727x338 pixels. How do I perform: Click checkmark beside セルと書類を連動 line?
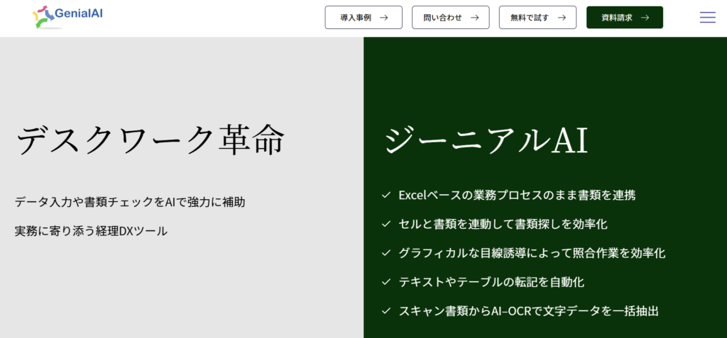(x=386, y=225)
